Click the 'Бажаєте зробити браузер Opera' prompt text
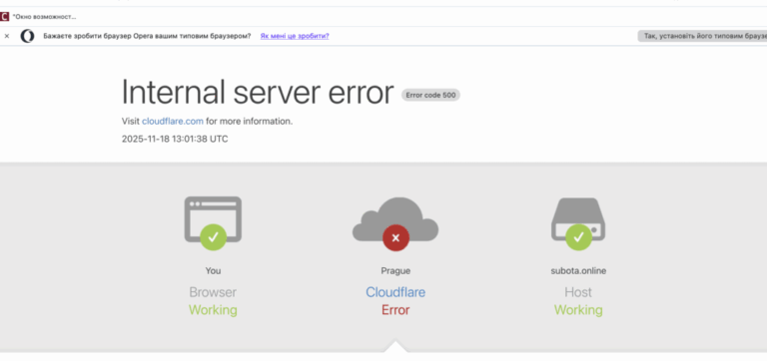 click(147, 36)
